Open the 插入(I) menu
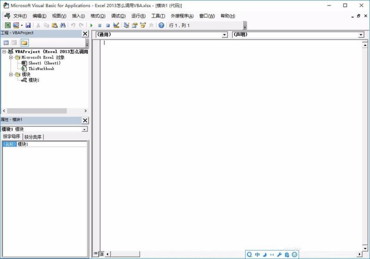This screenshot has width=370, height=259. point(78,16)
